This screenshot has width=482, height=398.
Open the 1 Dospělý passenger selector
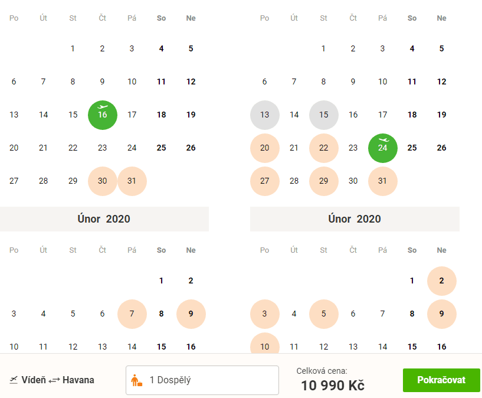coord(202,380)
